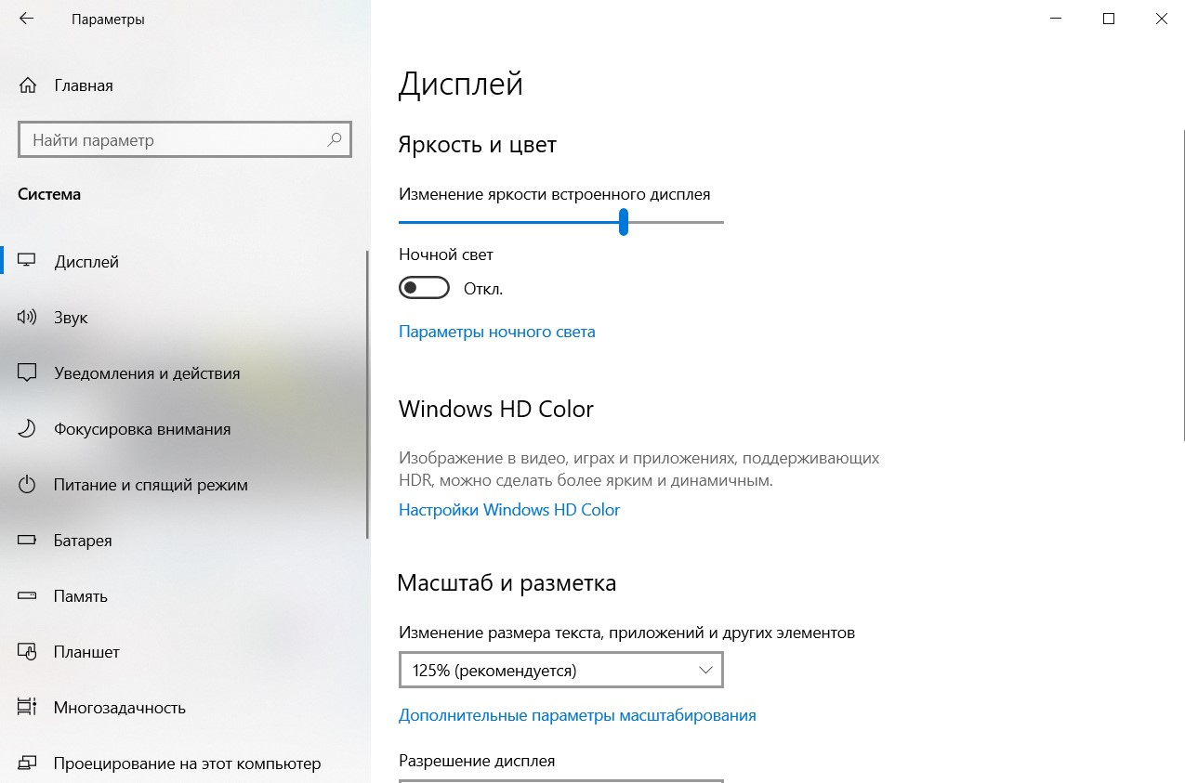Image resolution: width=1185 pixels, height=783 pixels.
Task: Click the magnifier search icon
Action: click(335, 140)
